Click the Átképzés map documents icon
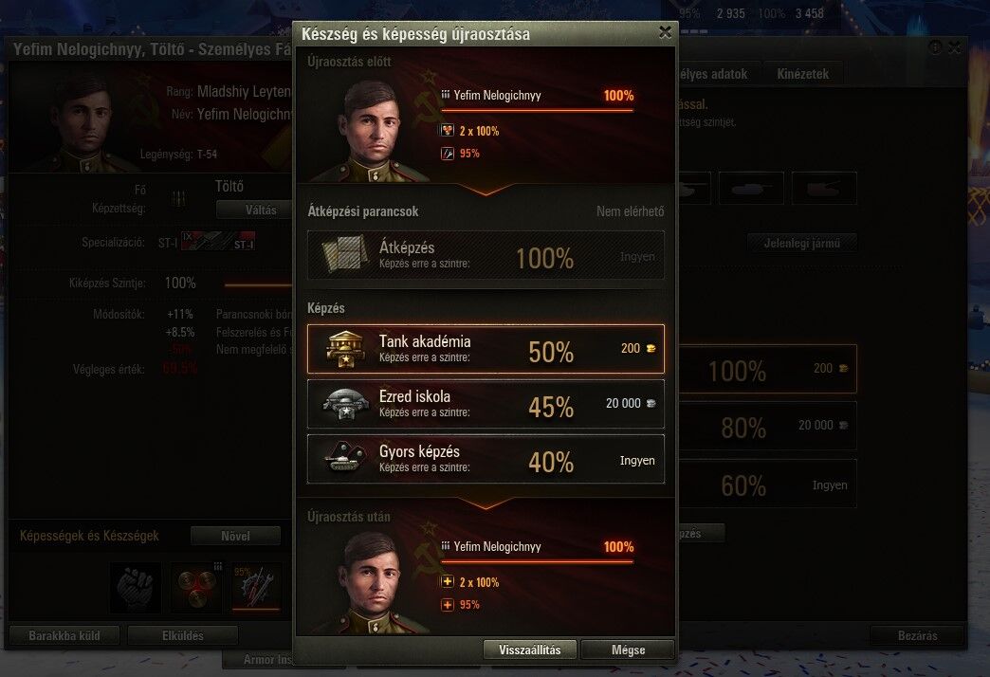This screenshot has width=990, height=677. coord(345,254)
